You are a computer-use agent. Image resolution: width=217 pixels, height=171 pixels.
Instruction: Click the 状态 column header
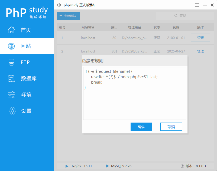tap(157, 27)
